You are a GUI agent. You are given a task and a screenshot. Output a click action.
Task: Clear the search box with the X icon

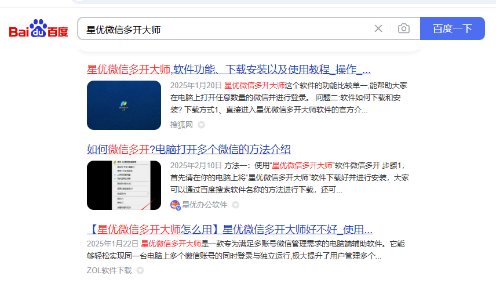pos(378,28)
